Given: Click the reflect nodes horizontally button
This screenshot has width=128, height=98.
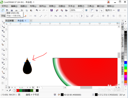Looking at the screenshot, I should pos(103,16).
